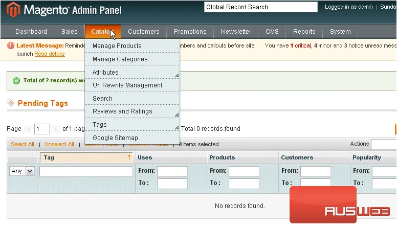Click the Unselect All link
The height and width of the screenshot is (230, 397).
[x=59, y=144]
